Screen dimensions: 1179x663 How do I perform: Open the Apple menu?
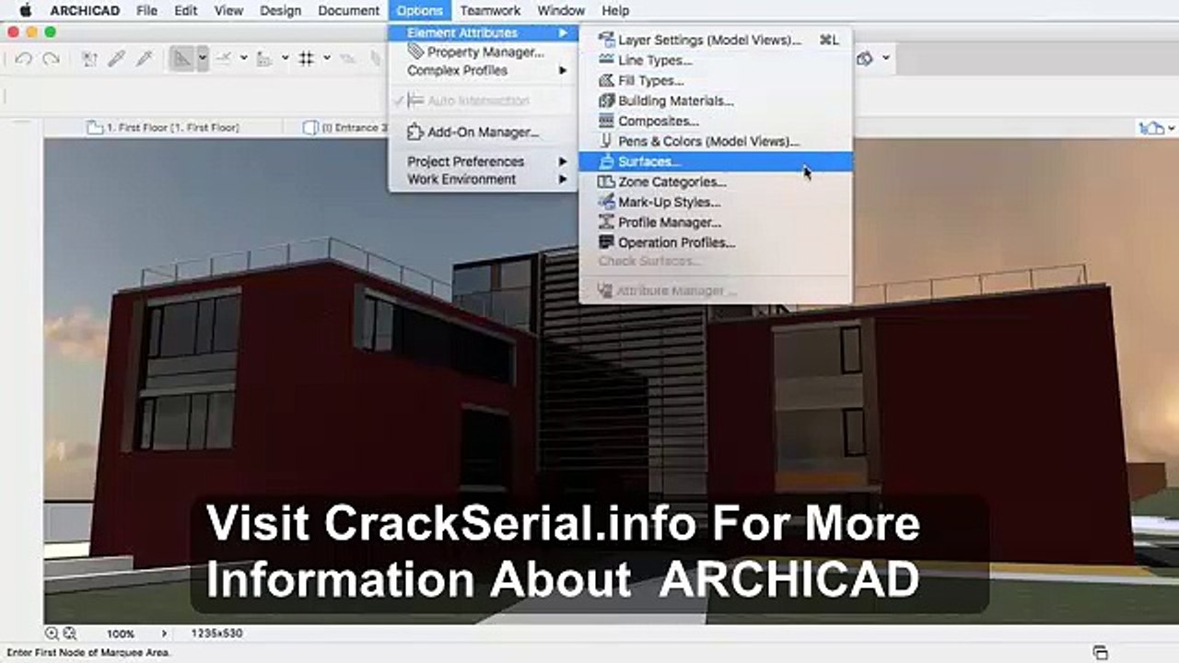point(26,10)
